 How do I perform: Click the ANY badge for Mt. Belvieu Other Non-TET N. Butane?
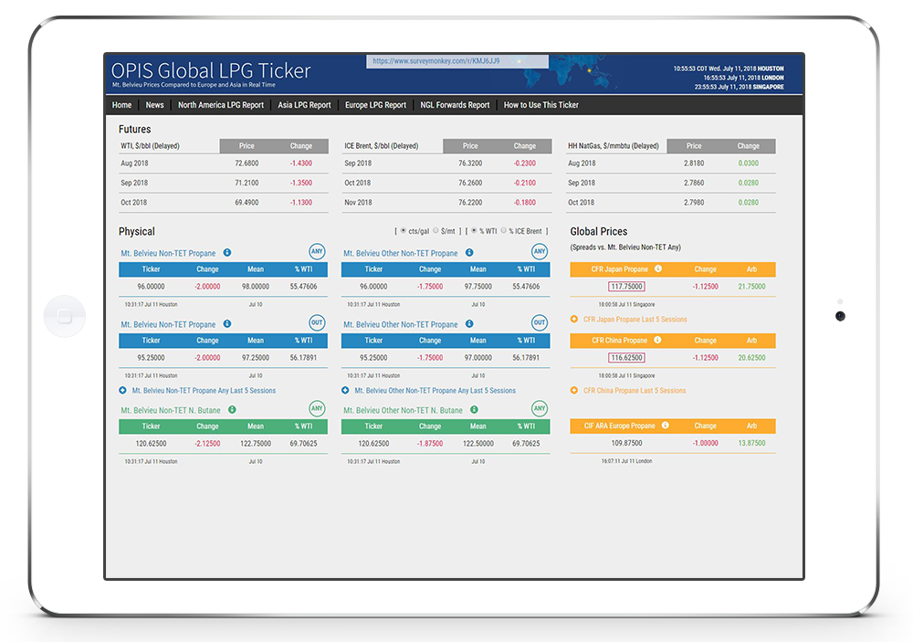pyautogui.click(x=540, y=408)
